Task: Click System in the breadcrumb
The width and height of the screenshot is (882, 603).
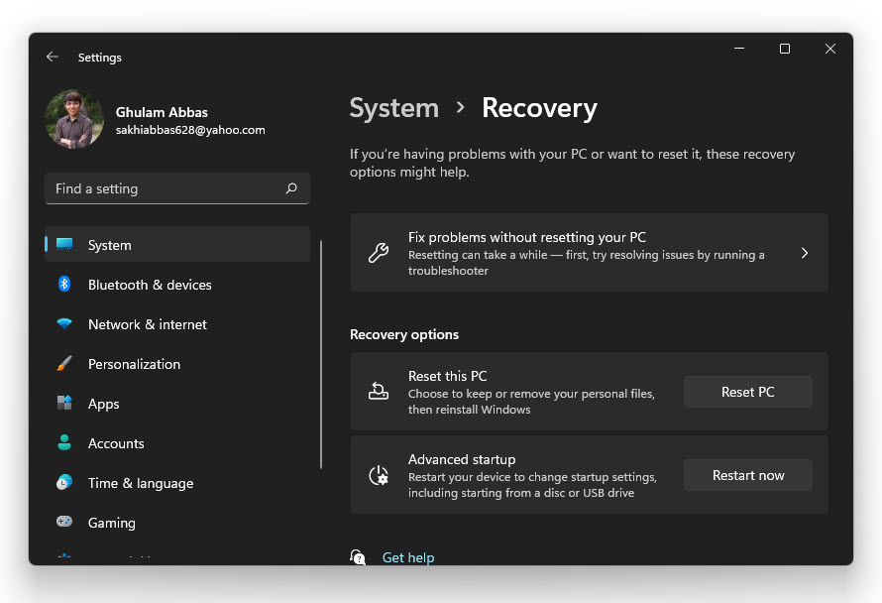Action: click(393, 108)
